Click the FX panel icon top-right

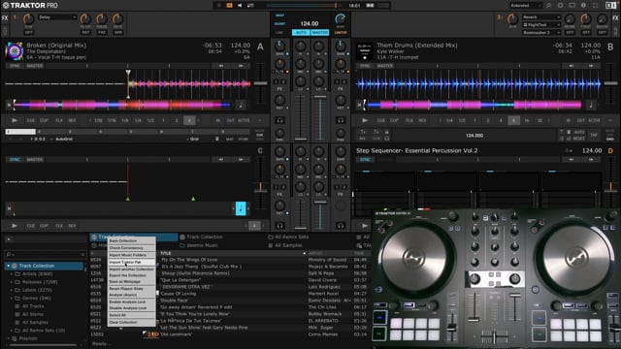(616, 17)
